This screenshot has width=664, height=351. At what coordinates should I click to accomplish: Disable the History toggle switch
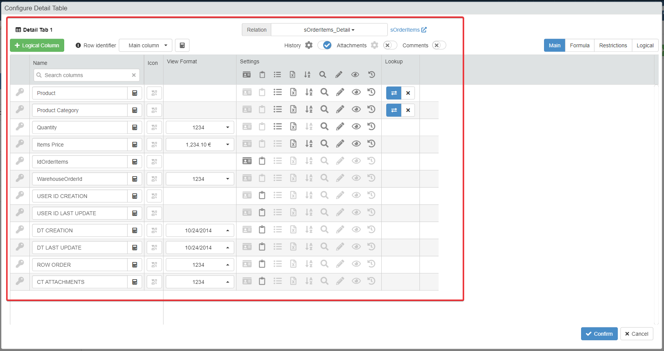[x=325, y=45]
